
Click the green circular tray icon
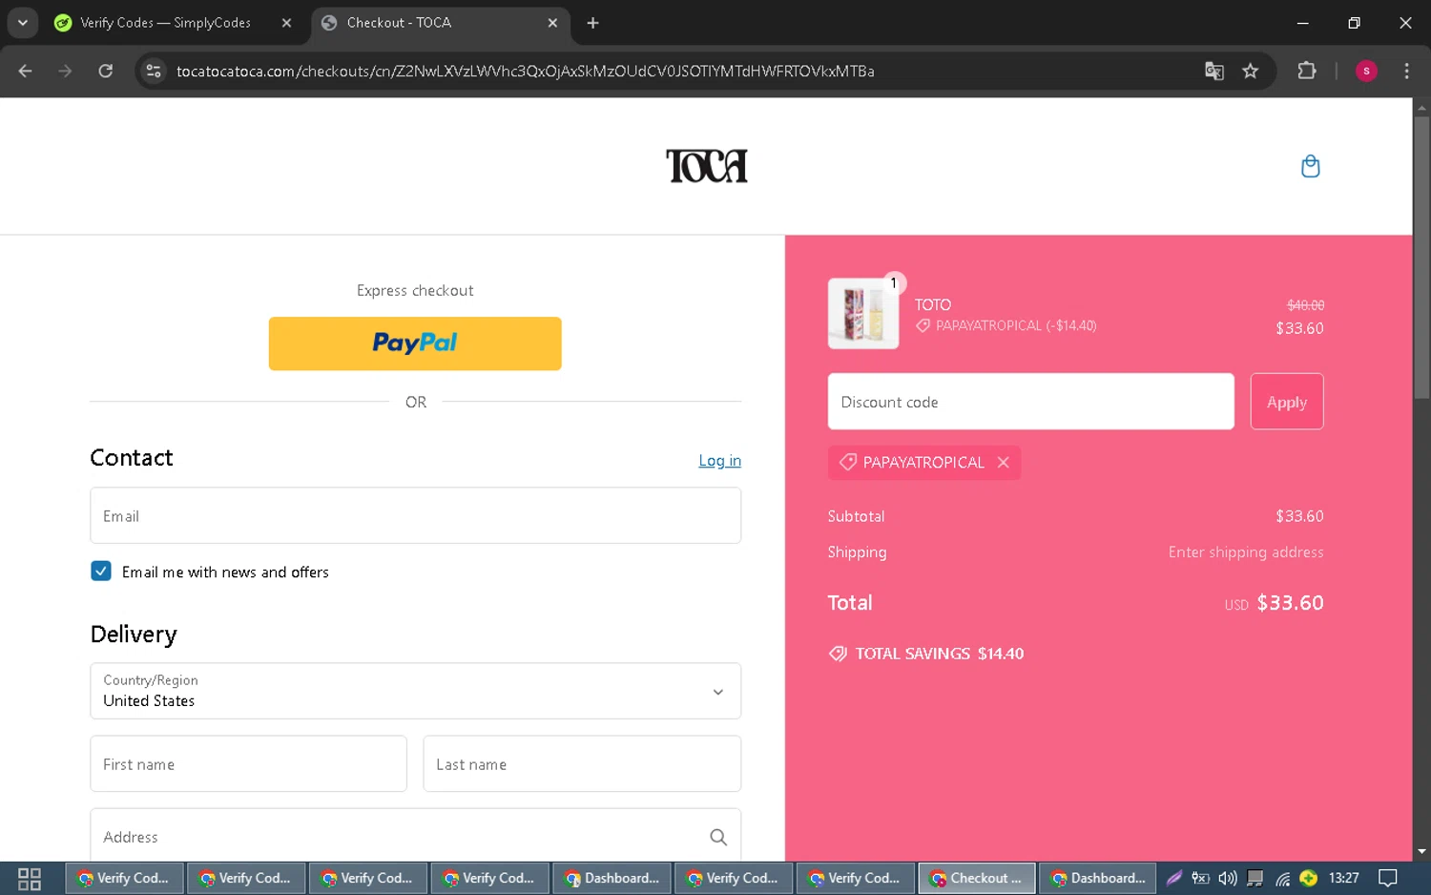(x=1309, y=878)
